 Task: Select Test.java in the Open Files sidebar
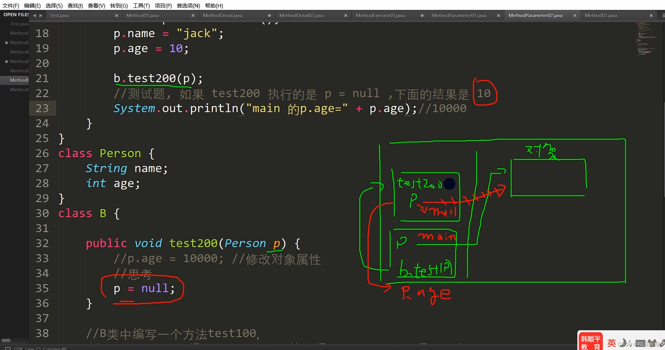click(19, 24)
